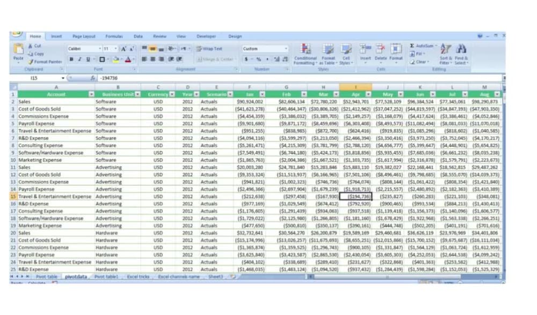This screenshot has height=315, width=537.
Task: Click the Fill button in Editing group
Action: click(417, 54)
